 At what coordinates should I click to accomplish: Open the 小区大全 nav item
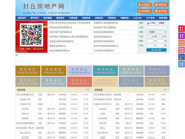137,18
